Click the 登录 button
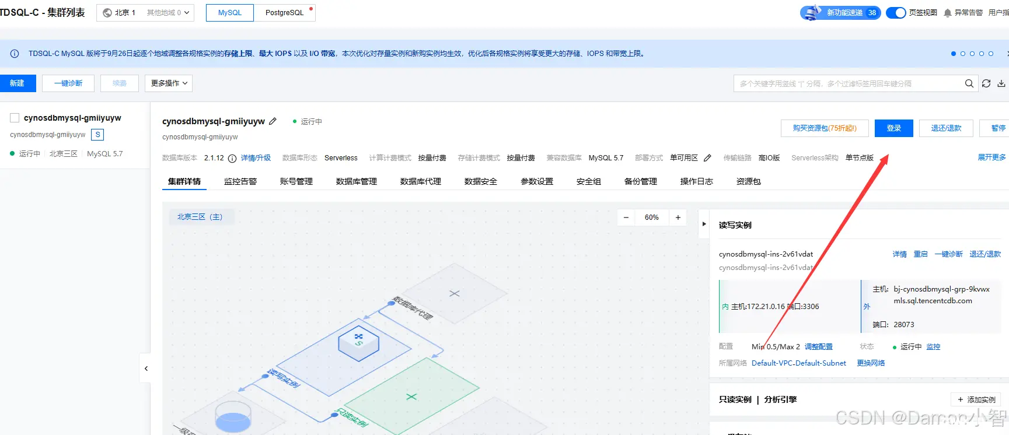Image resolution: width=1009 pixels, height=435 pixels. [894, 128]
